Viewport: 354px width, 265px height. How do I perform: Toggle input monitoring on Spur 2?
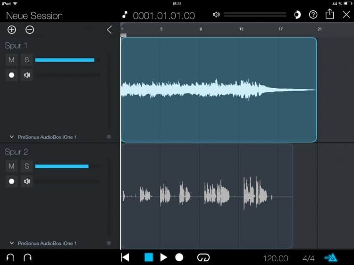pyautogui.click(x=27, y=181)
